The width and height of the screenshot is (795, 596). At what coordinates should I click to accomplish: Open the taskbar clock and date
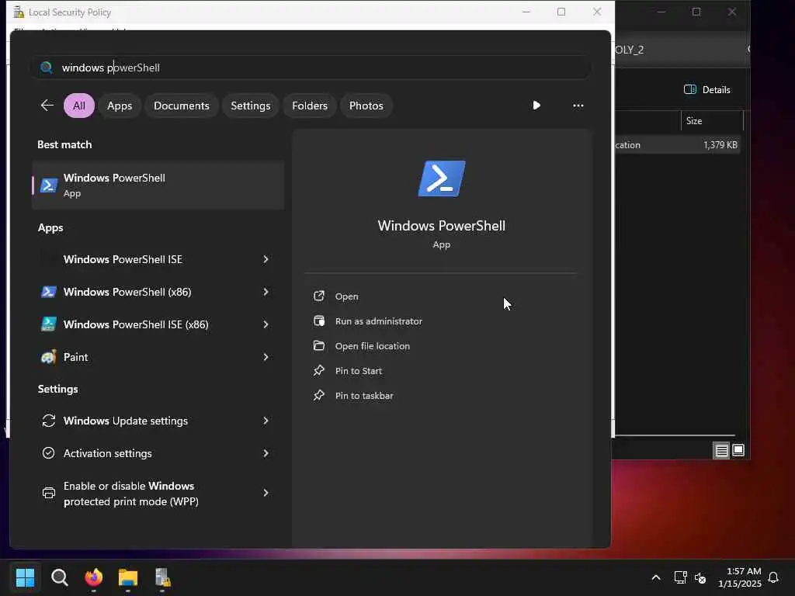[x=740, y=577]
